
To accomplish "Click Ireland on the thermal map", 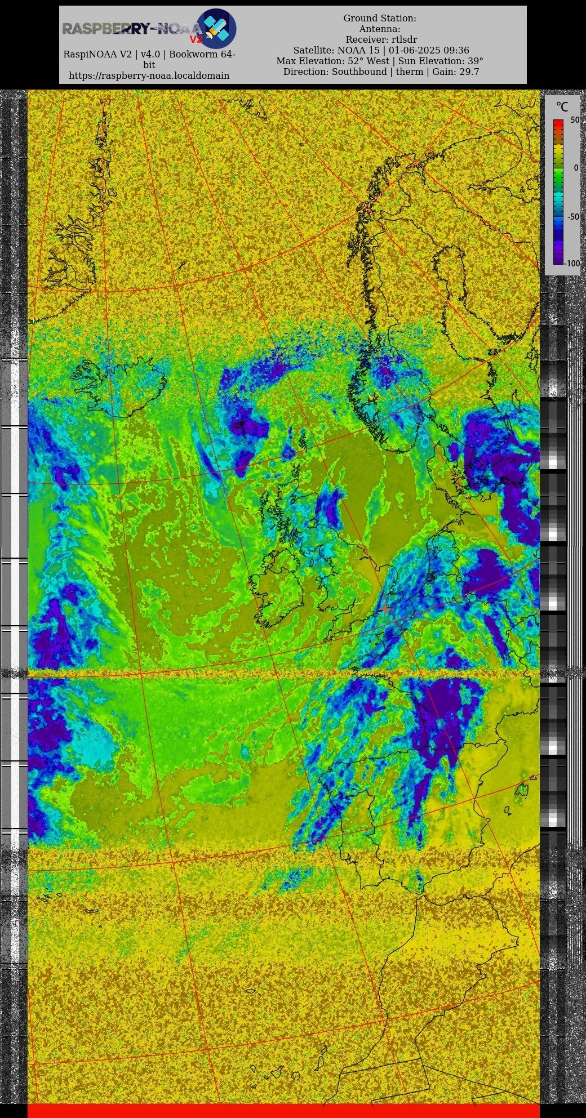I will point(278,589).
